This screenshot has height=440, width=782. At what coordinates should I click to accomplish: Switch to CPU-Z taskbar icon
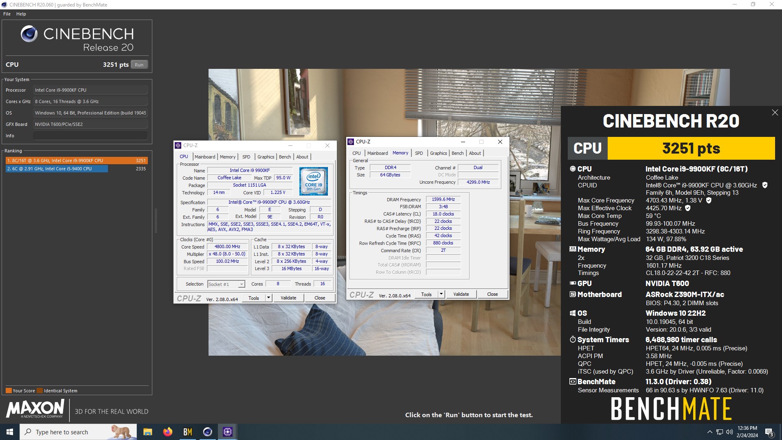pos(227,432)
